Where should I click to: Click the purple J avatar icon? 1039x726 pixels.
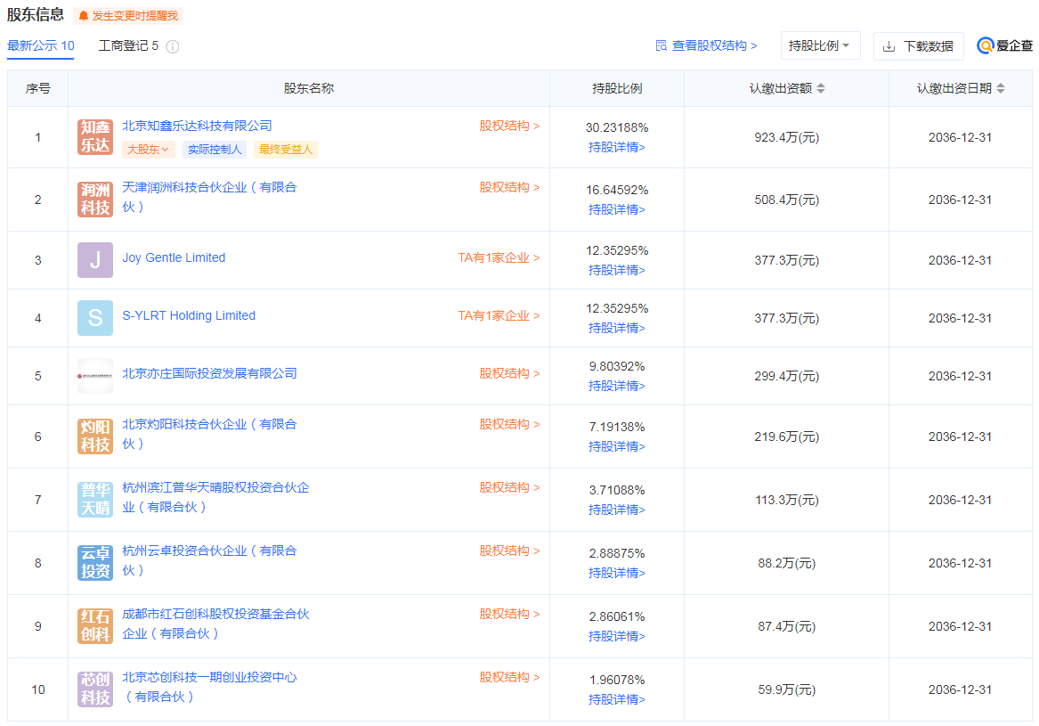(x=94, y=260)
